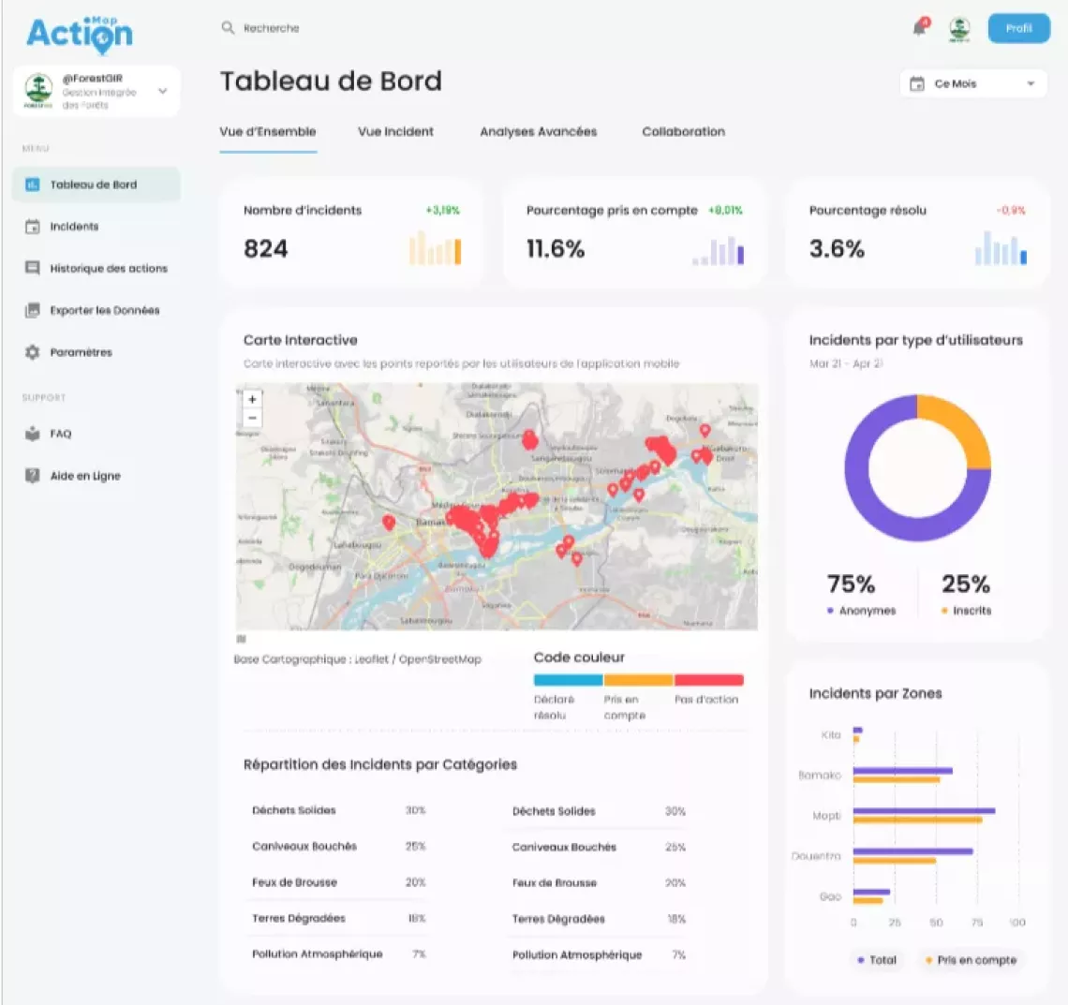The image size is (1068, 1005).
Task: Open Exporter les Données menu item
Action: pyautogui.click(x=104, y=310)
